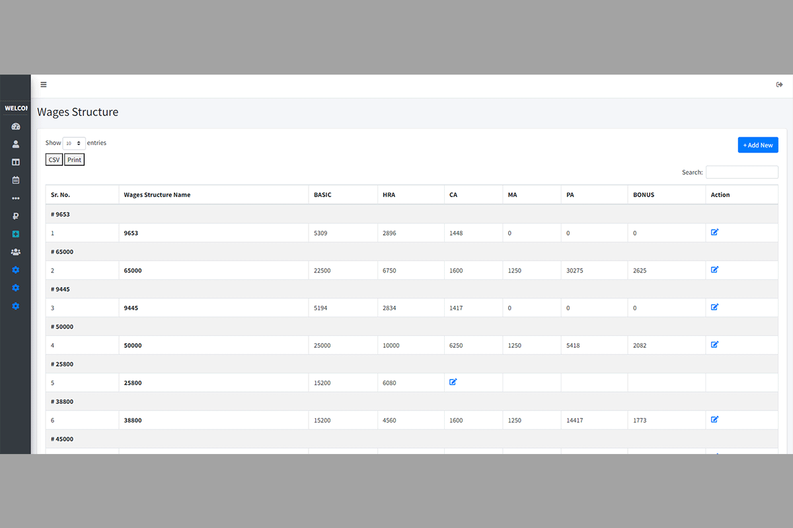Open the bottommost gear icon in sidebar
The height and width of the screenshot is (528, 793).
[x=16, y=306]
